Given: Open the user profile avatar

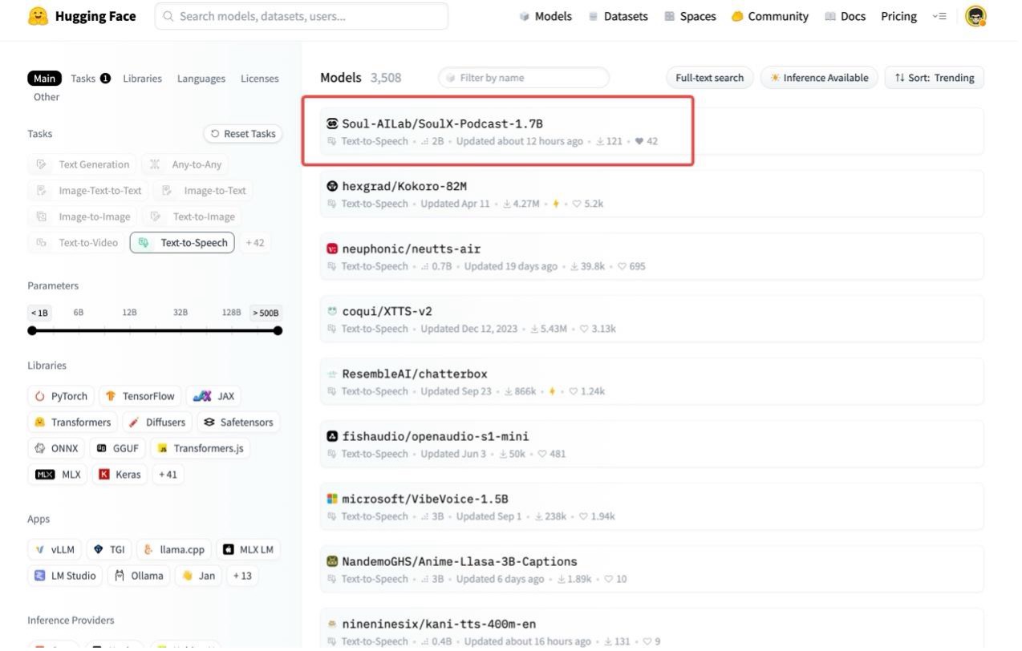Looking at the screenshot, I should 975,16.
